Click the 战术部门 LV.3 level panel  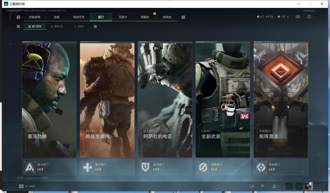click(165, 167)
